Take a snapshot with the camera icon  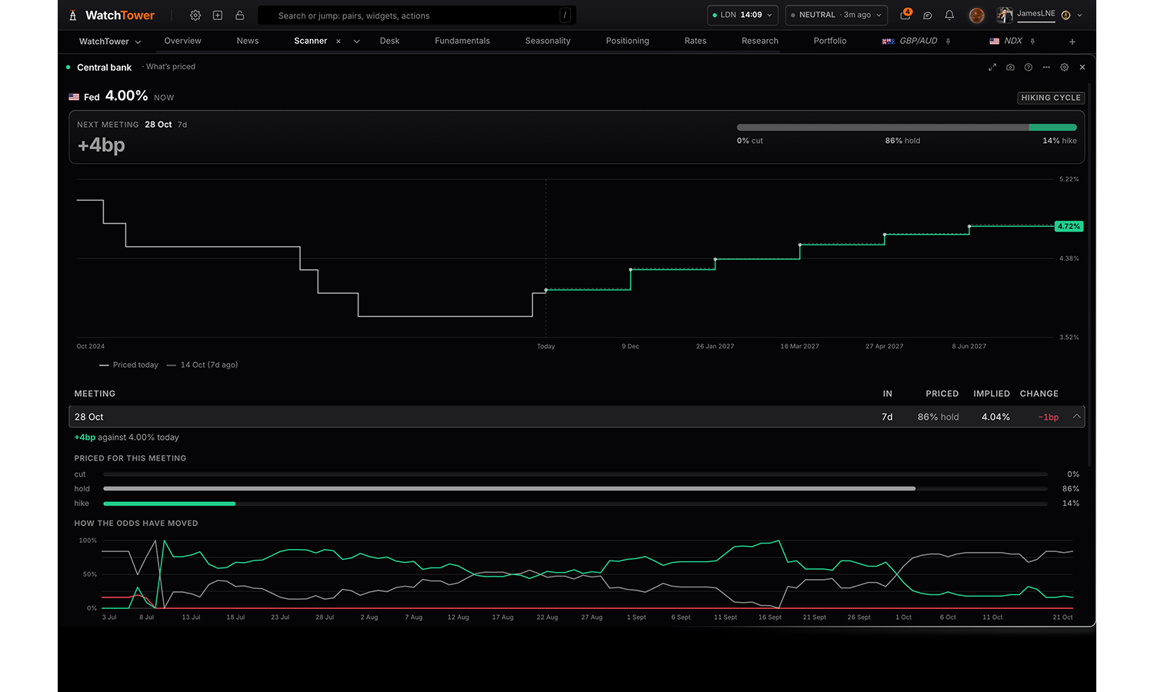1010,68
